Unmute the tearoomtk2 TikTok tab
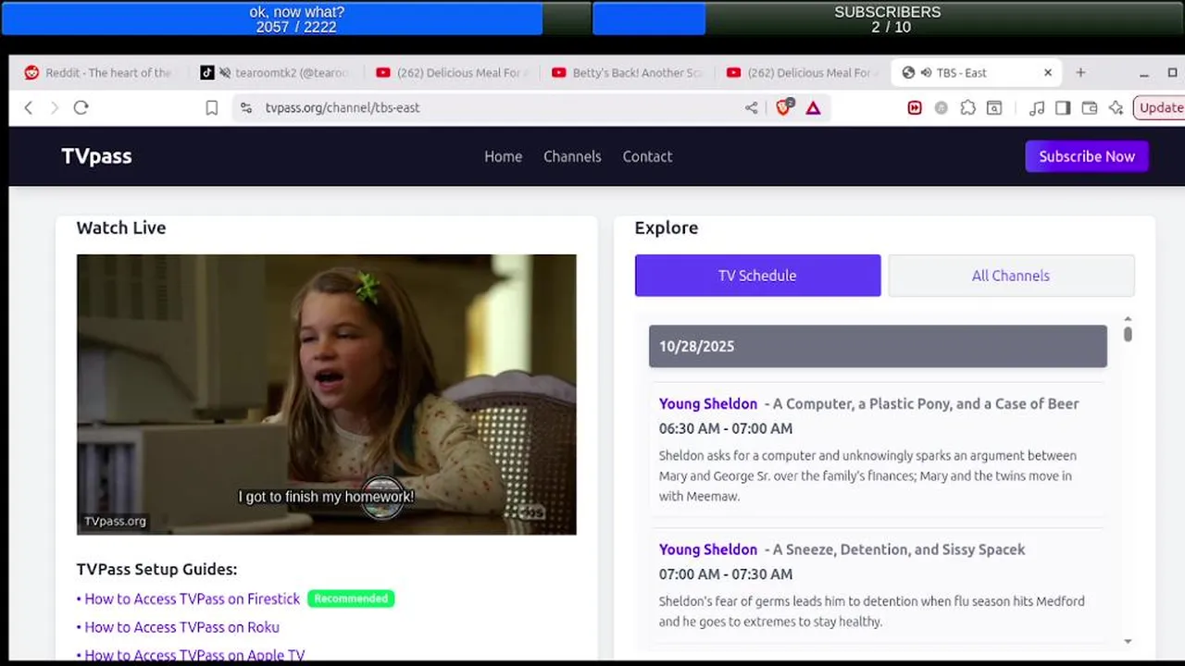Image resolution: width=1185 pixels, height=666 pixels. (224, 73)
